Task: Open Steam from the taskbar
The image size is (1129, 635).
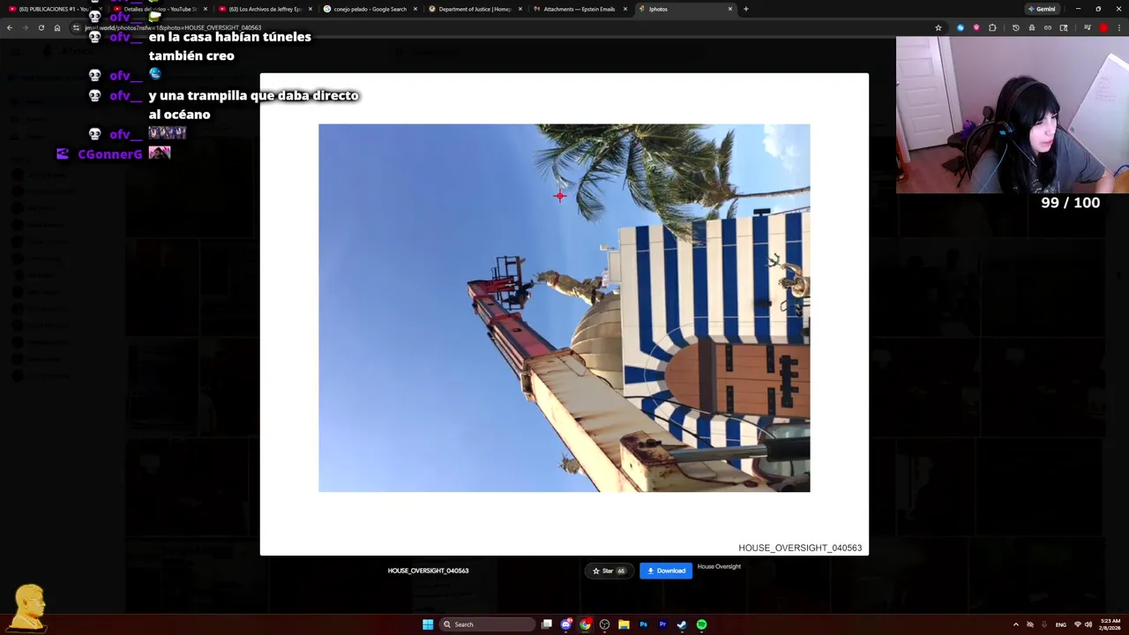Action: pos(682,624)
